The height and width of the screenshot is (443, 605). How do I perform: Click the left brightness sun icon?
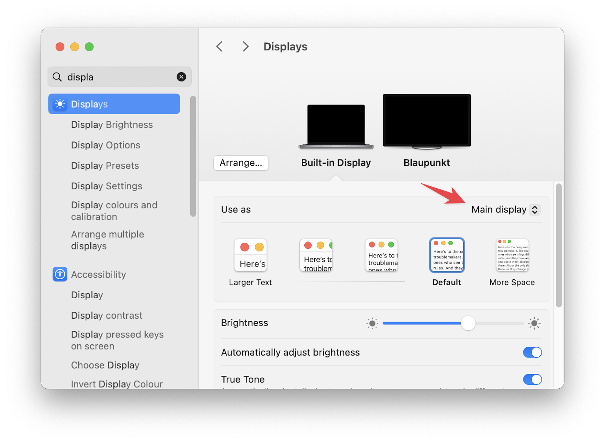(x=372, y=323)
